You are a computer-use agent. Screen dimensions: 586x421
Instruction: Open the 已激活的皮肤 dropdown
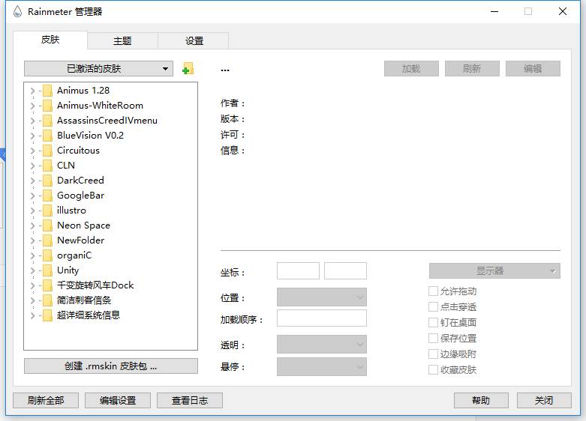tap(98, 69)
